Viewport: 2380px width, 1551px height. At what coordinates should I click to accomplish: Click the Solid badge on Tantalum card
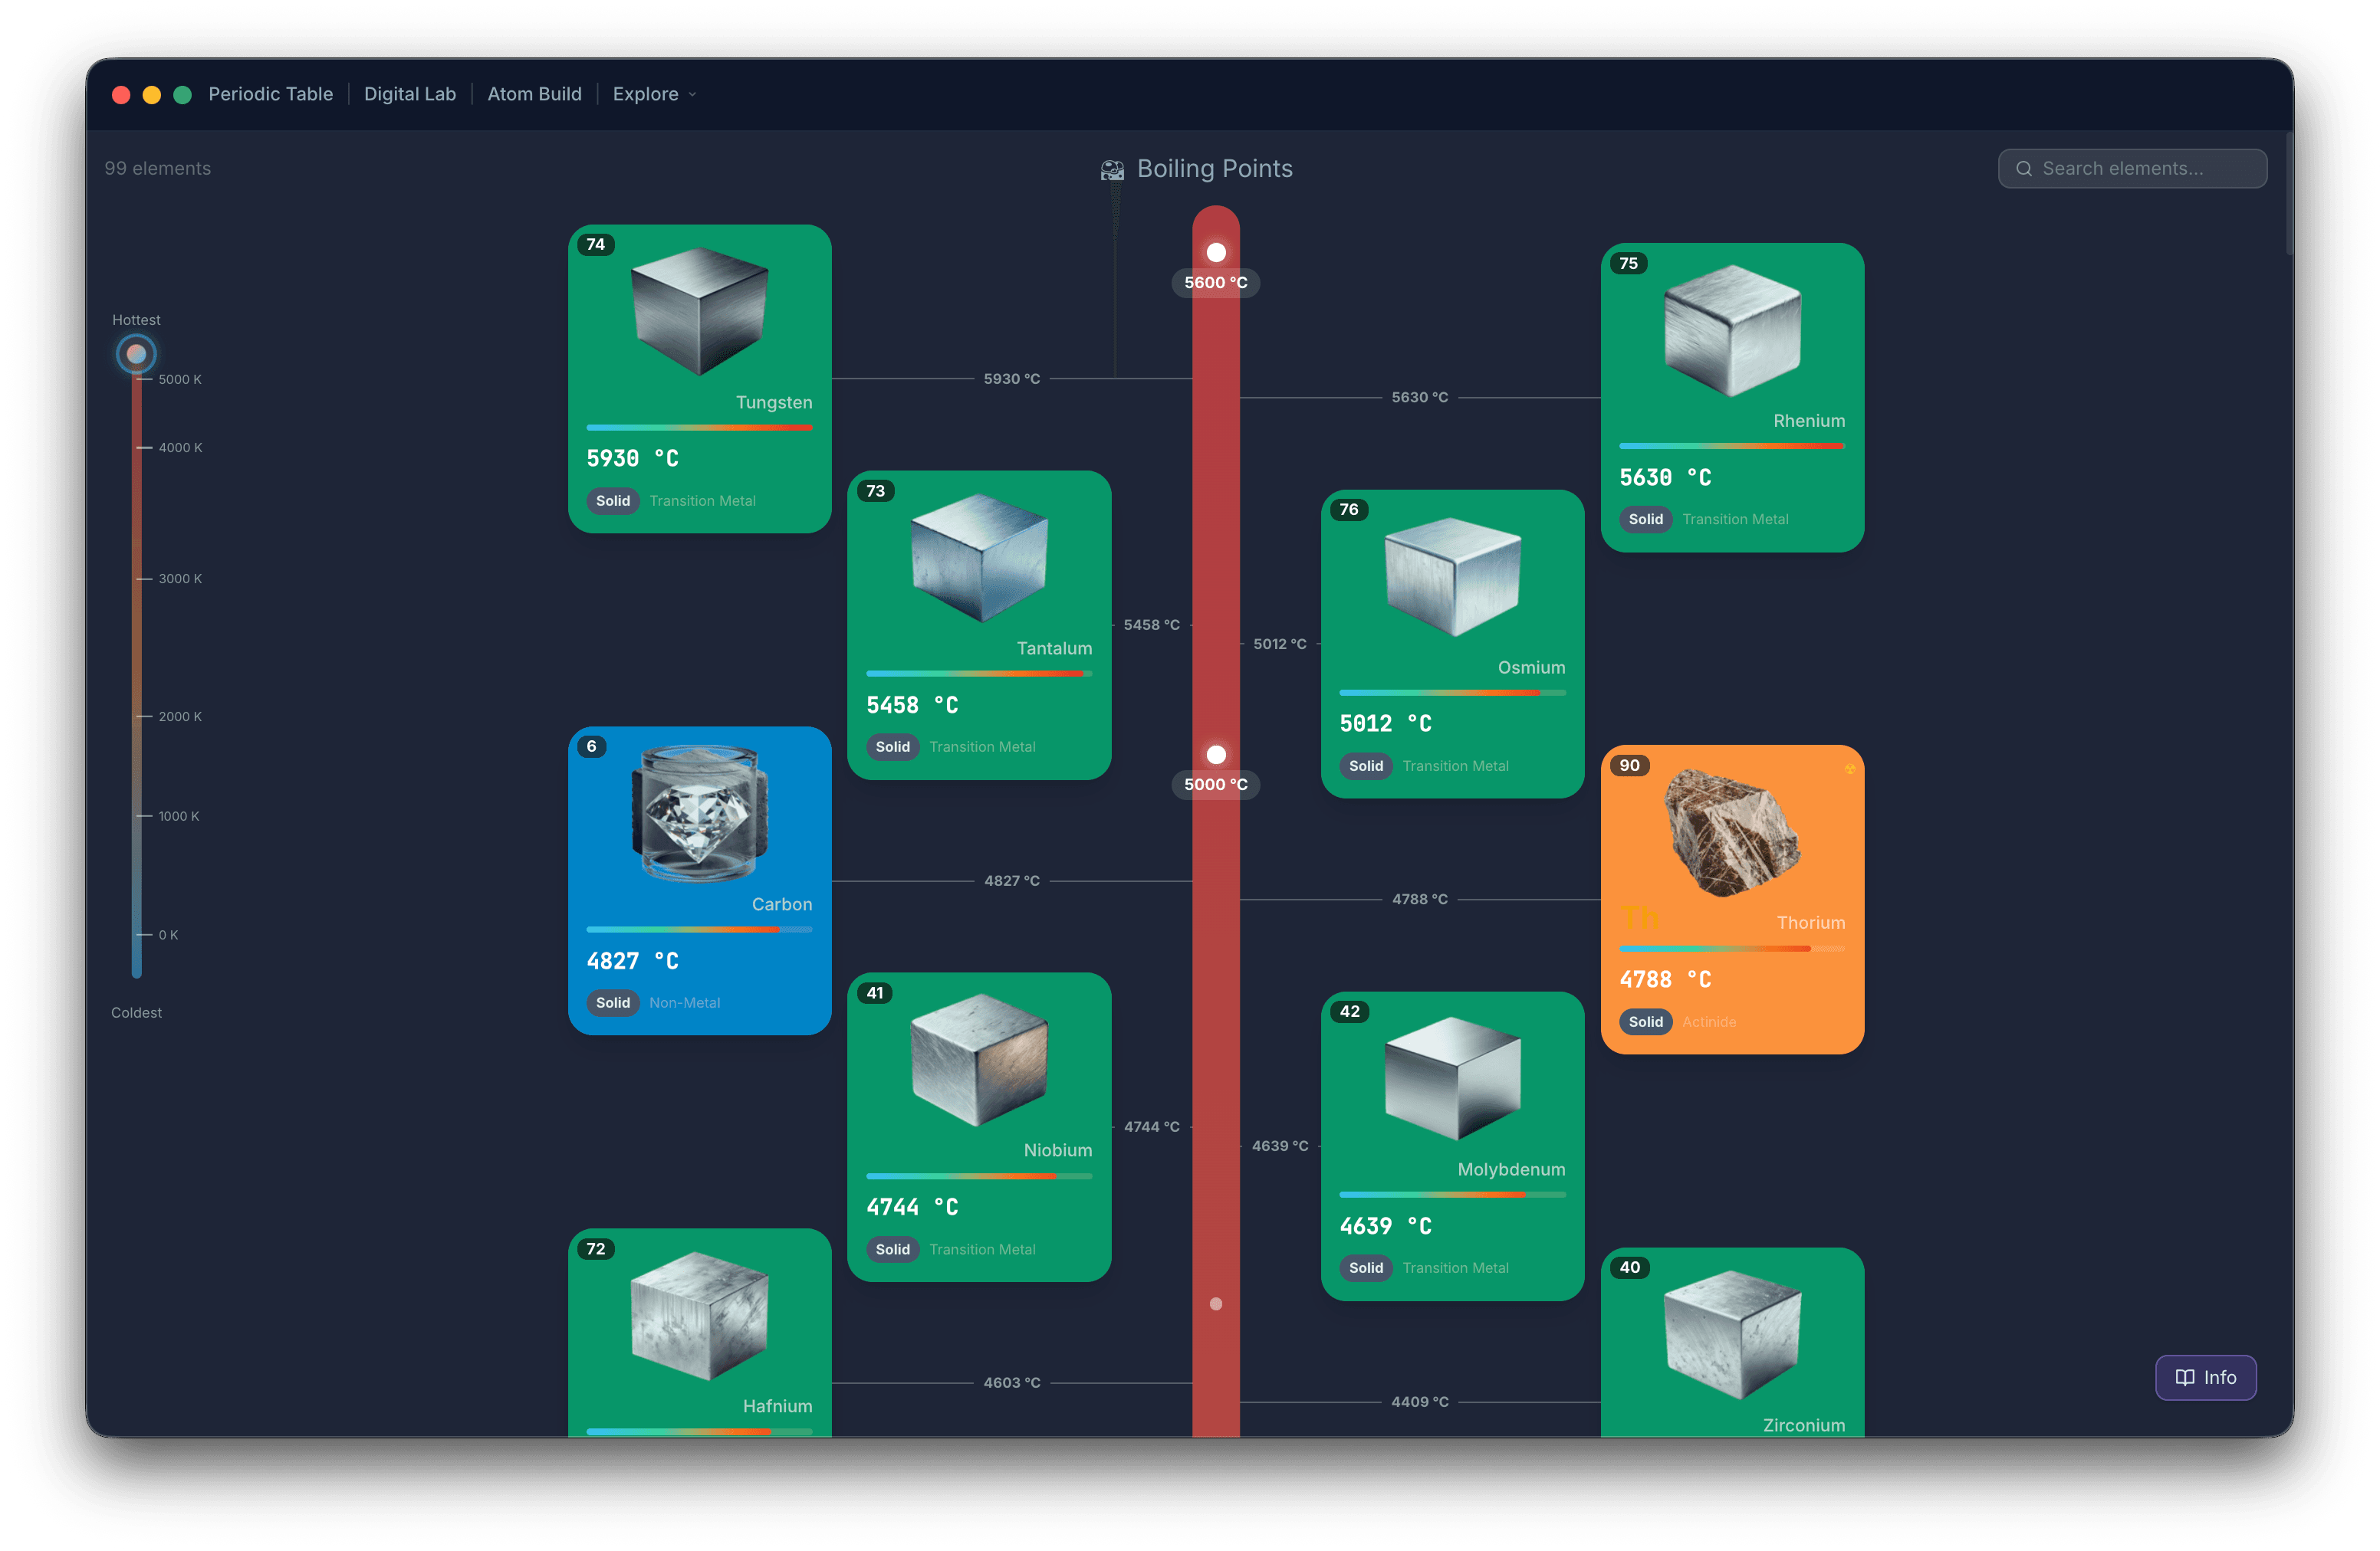pos(892,746)
